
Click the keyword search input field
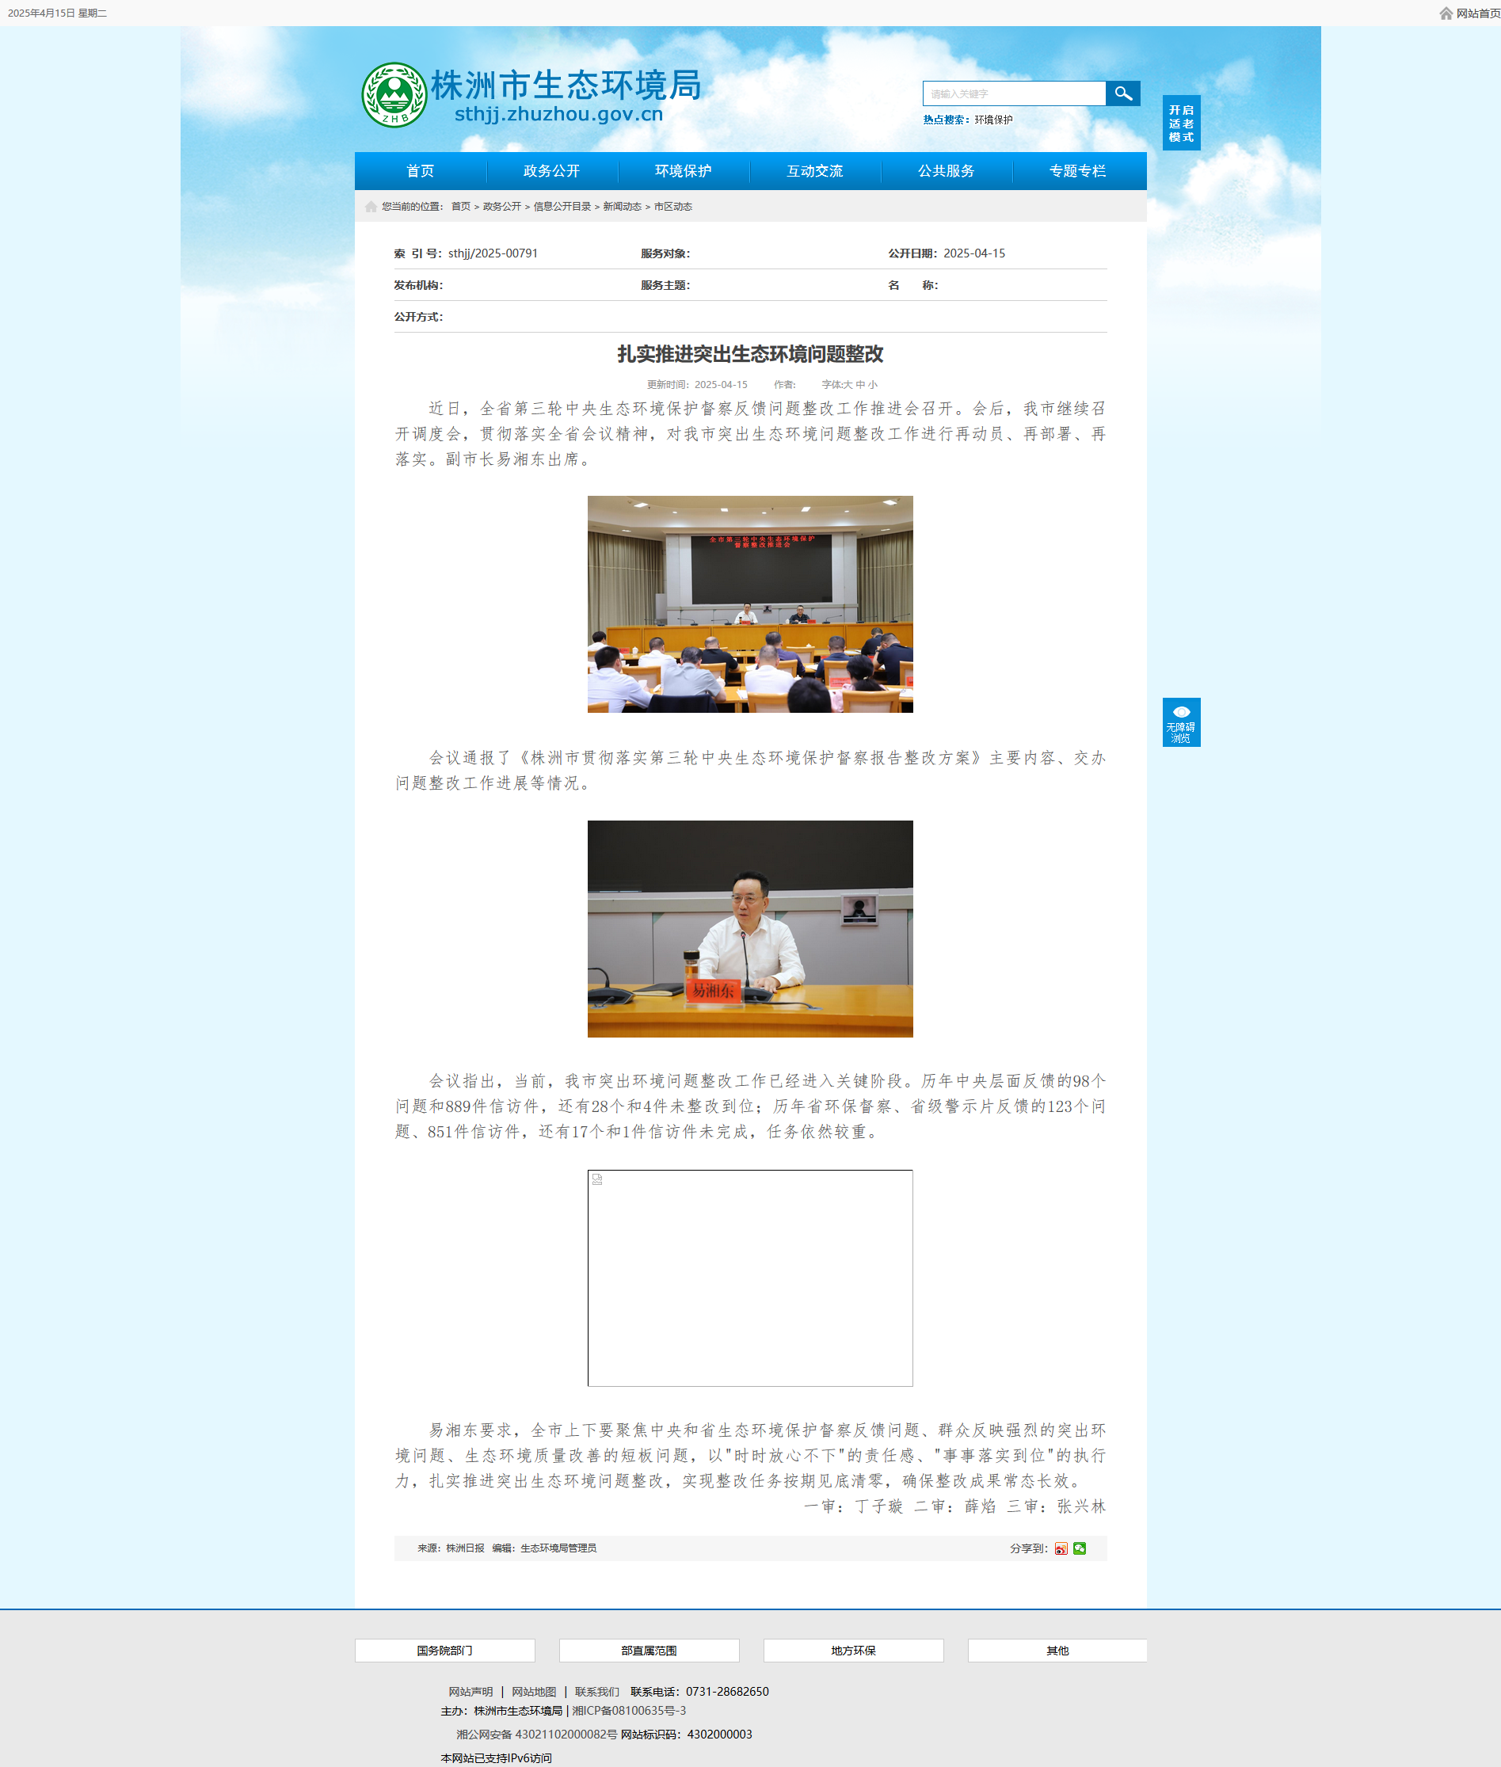[1013, 93]
